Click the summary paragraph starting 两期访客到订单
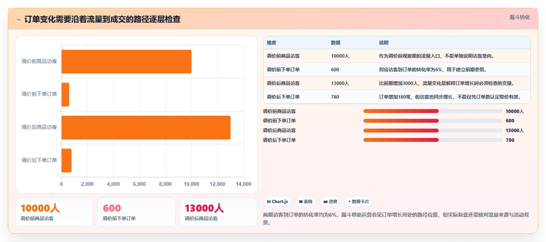Screen dimensions: 546x242 pyautogui.click(x=397, y=219)
